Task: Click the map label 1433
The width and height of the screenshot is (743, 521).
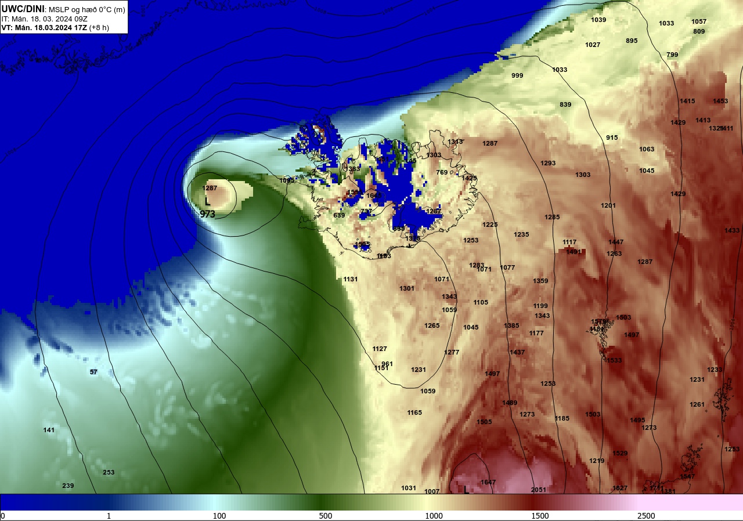Action: pyautogui.click(x=732, y=230)
